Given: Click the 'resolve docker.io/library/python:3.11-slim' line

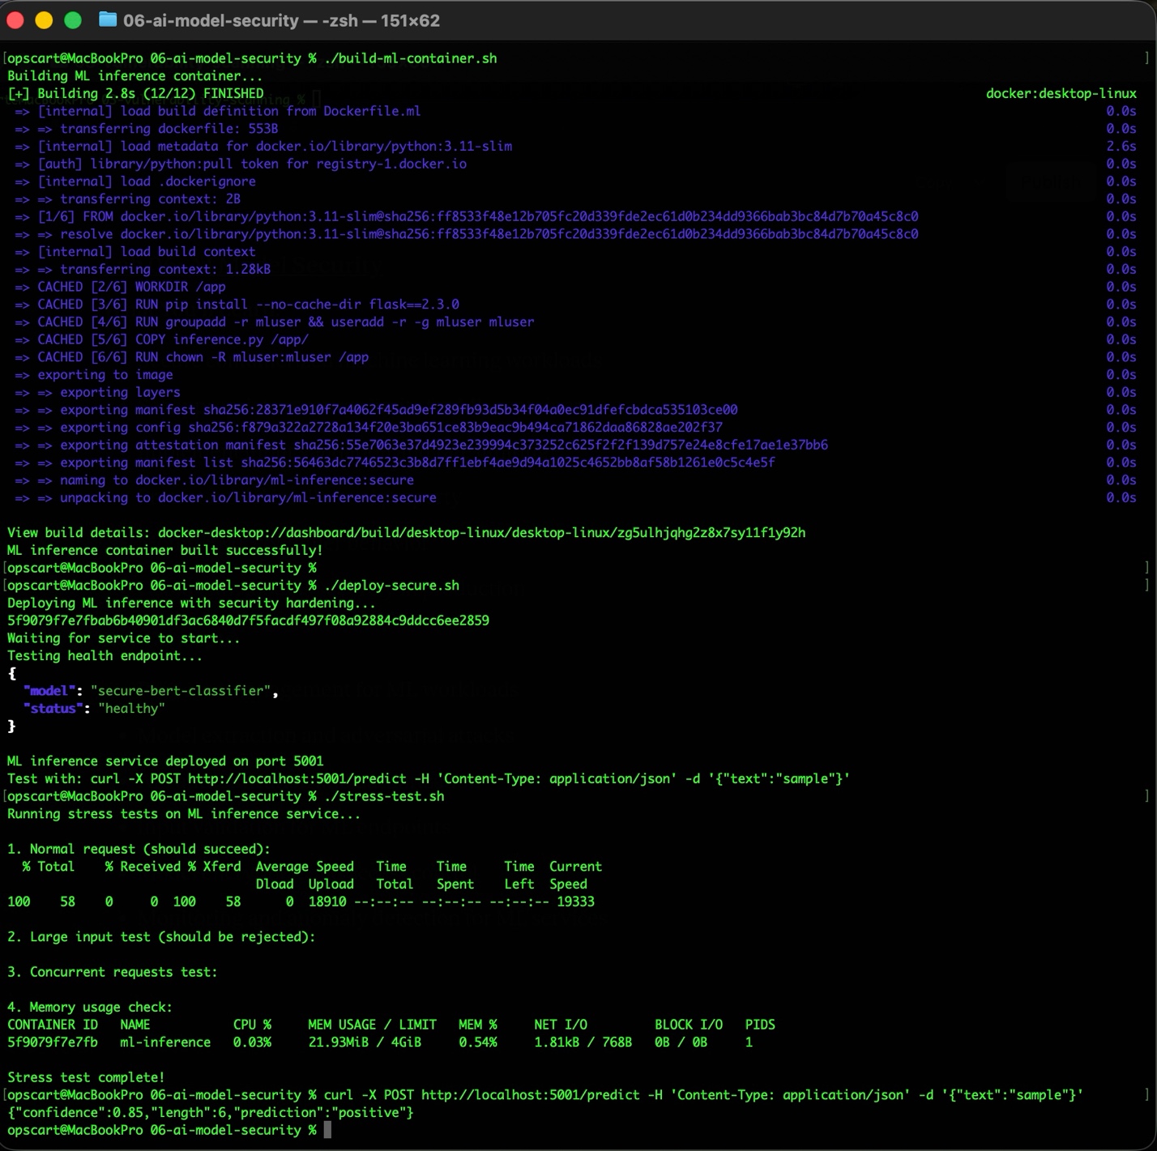Looking at the screenshot, I should coord(467,234).
